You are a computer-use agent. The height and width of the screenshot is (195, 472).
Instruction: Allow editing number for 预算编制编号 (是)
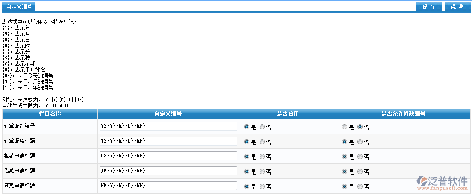click(x=344, y=127)
